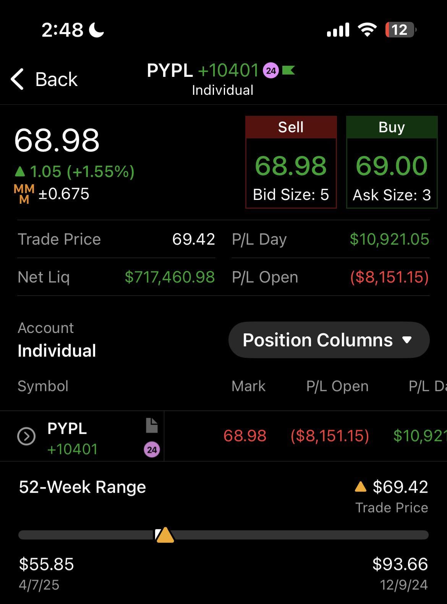The width and height of the screenshot is (447, 604).
Task: Open the Individual account selector
Action: point(57,351)
